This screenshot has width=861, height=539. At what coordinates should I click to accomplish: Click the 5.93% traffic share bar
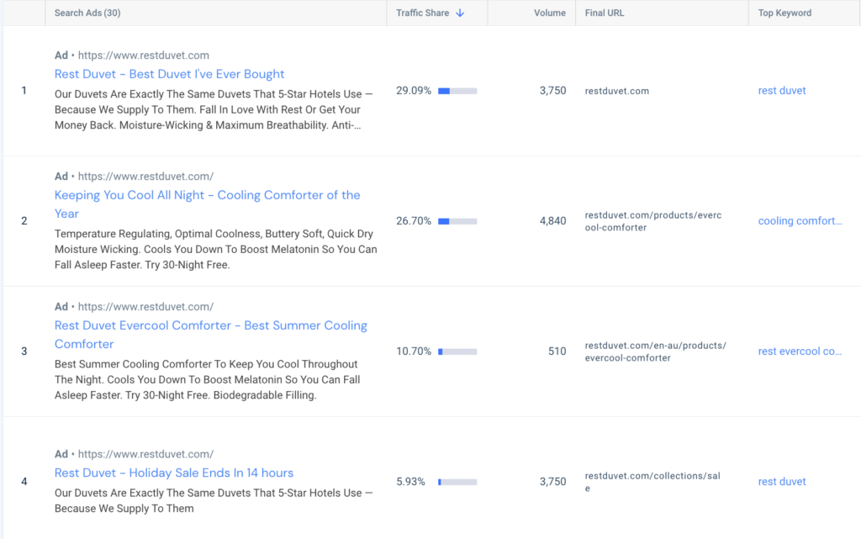457,482
